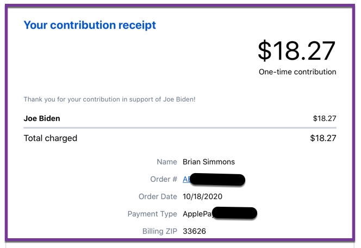This screenshot has height=248, width=361.
Task: Select the Total charged $18.27 value
Action: click(x=323, y=138)
